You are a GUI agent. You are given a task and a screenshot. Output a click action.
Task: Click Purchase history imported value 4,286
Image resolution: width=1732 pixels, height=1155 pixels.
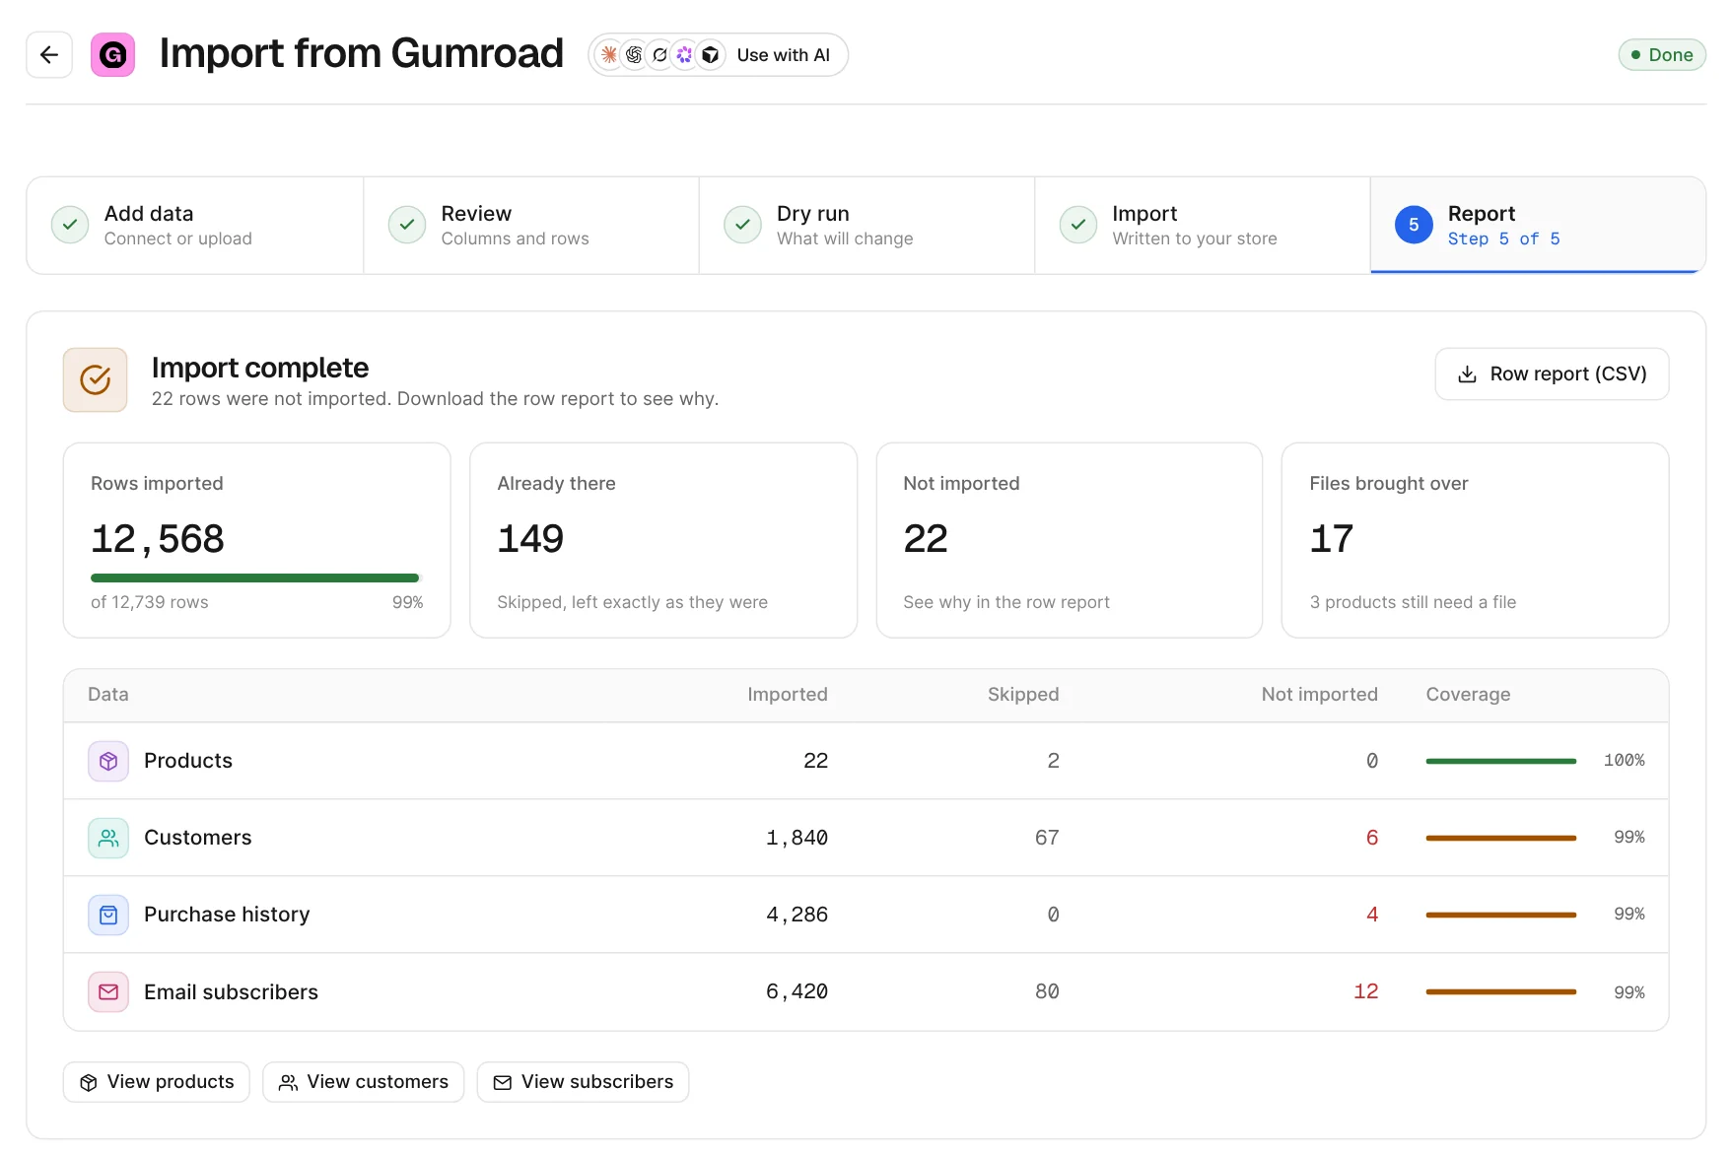point(797,915)
